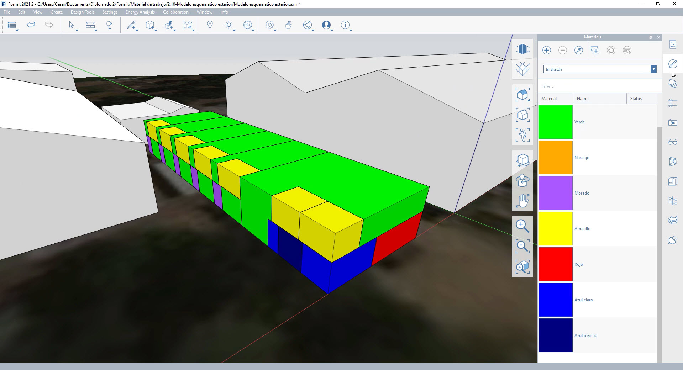This screenshot has width=683, height=370.
Task: Click the Set Location pin icon
Action: coord(210,25)
